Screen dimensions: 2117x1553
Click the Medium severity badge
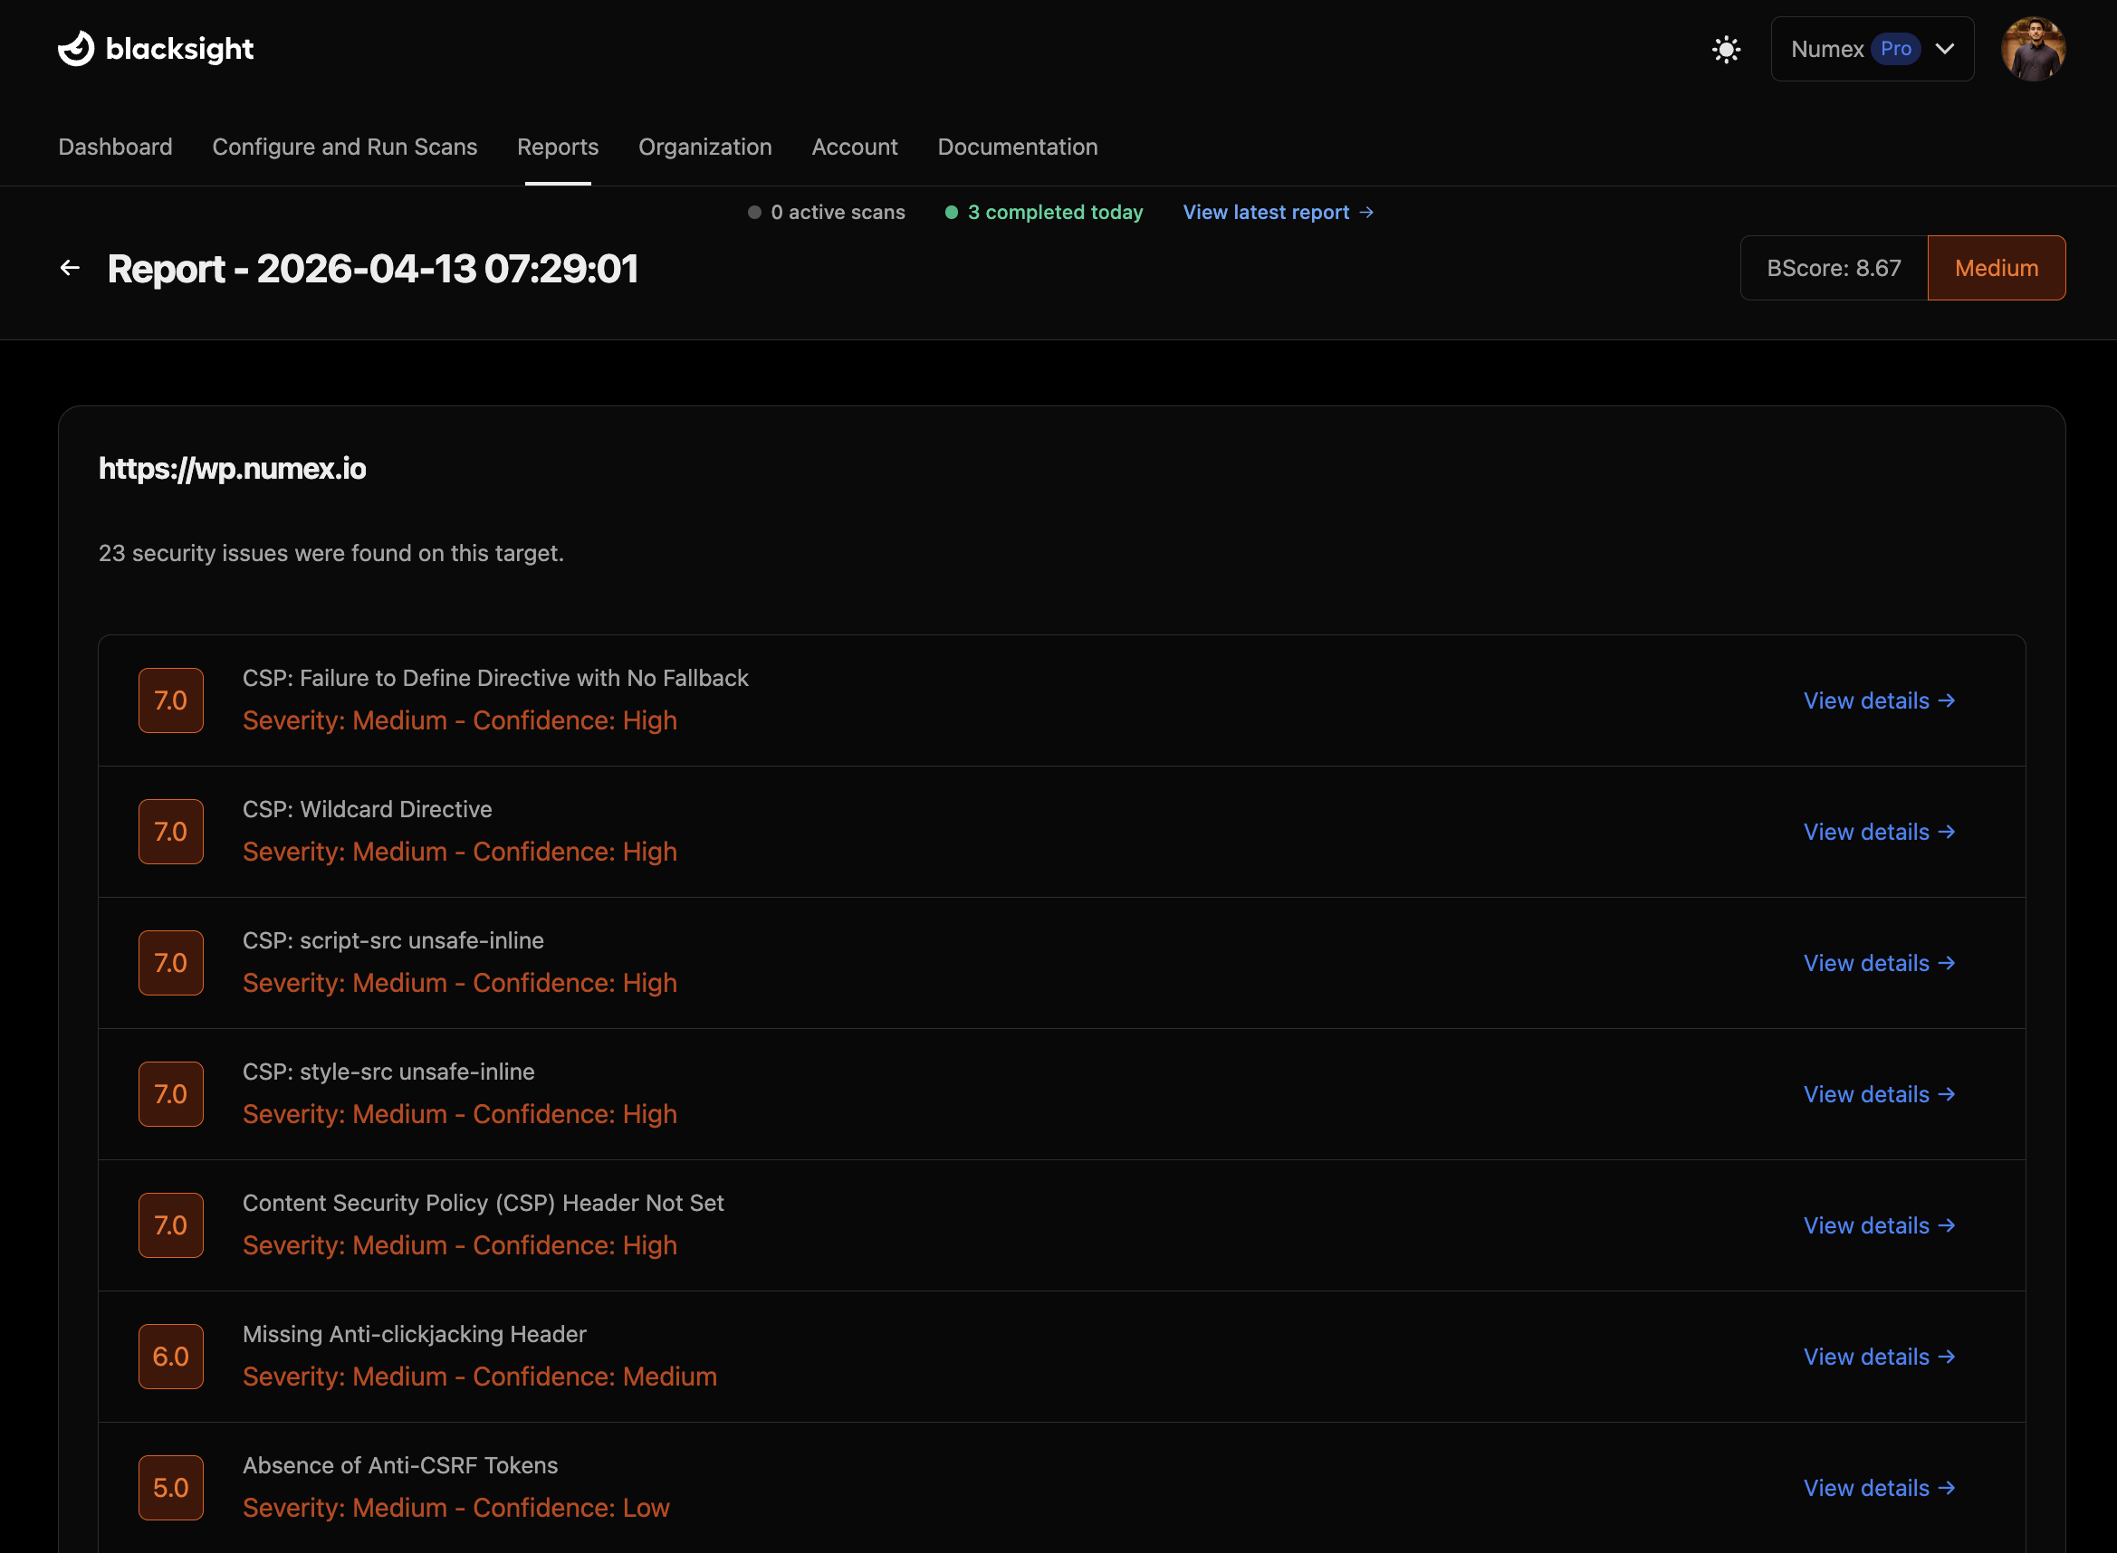pyautogui.click(x=1996, y=268)
